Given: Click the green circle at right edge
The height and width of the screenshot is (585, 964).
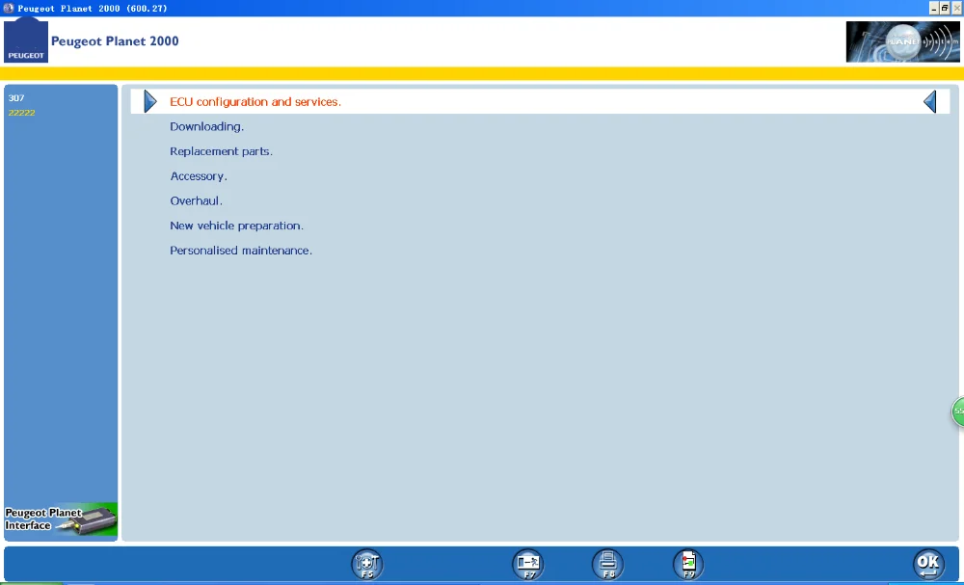Looking at the screenshot, I should 958,412.
